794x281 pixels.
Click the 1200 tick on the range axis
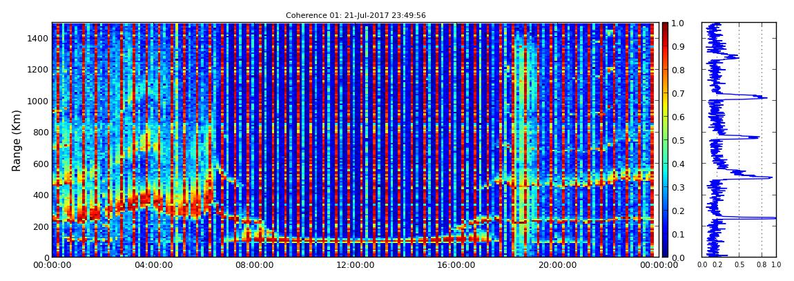point(38,70)
